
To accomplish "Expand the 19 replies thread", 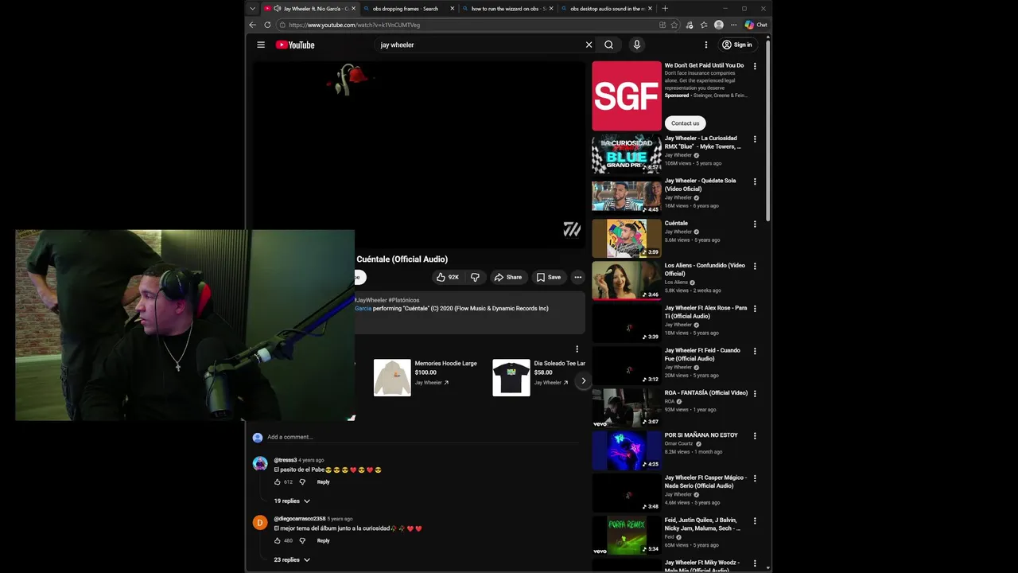I will (x=292, y=501).
